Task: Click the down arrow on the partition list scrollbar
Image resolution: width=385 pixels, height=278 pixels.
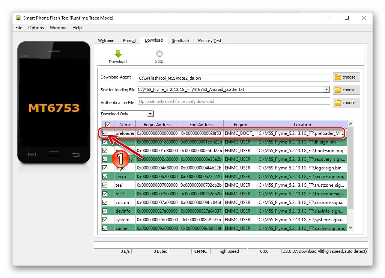Action: 350,228
